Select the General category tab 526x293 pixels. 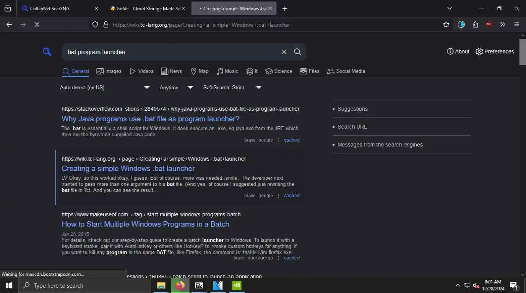point(76,71)
